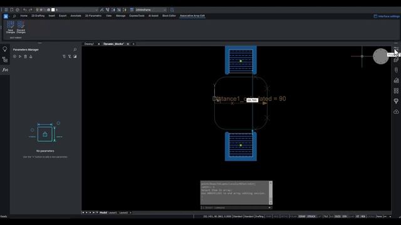Click the menu icon at the toolbar's start
This screenshot has width=401, height=225.
click(6, 10)
